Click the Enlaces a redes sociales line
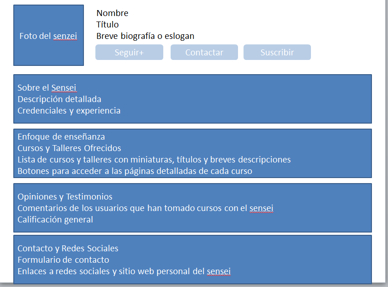 pos(124,271)
